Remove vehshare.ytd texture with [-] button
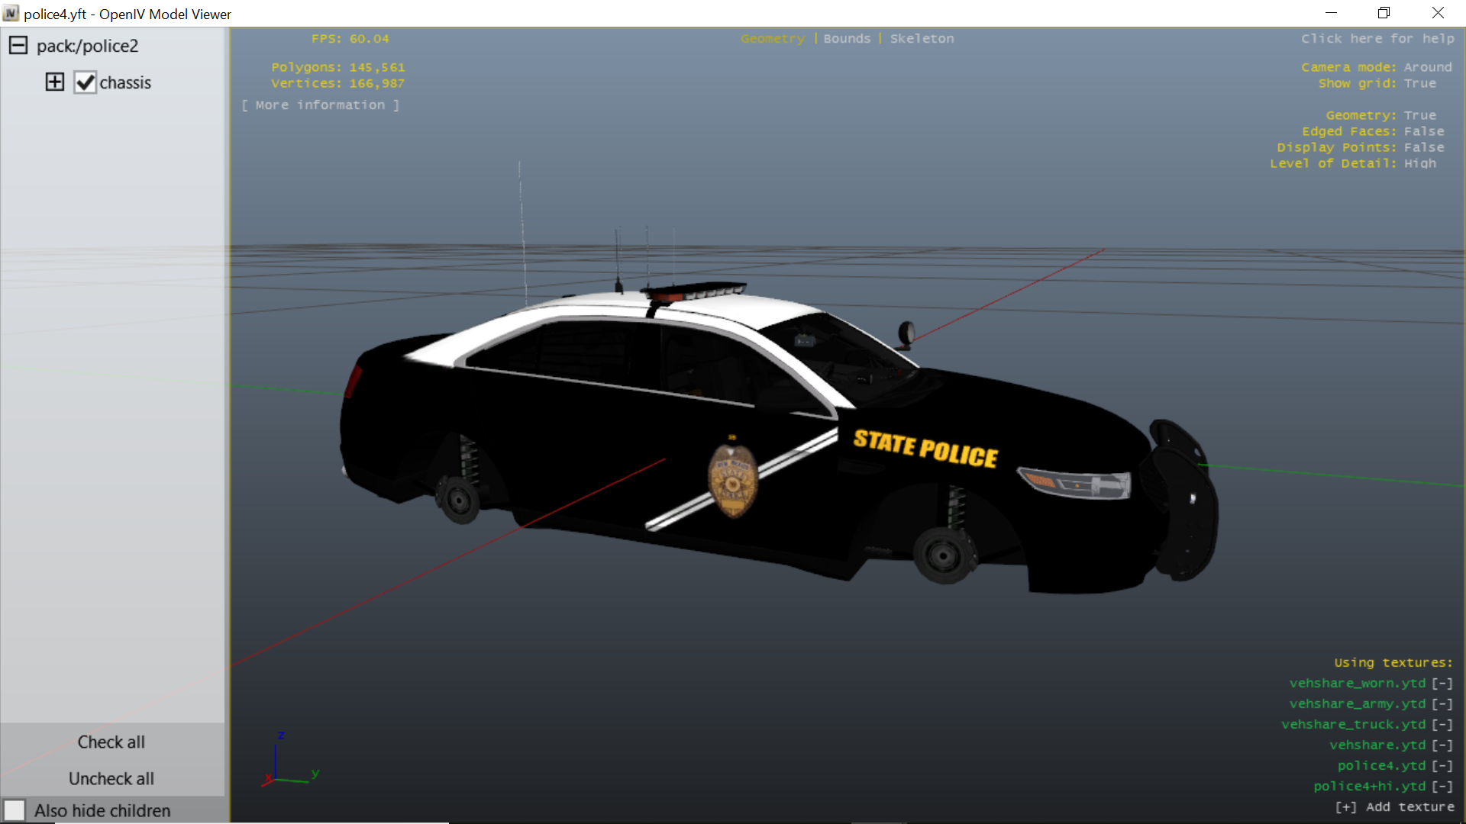The width and height of the screenshot is (1466, 824). pos(1442,745)
